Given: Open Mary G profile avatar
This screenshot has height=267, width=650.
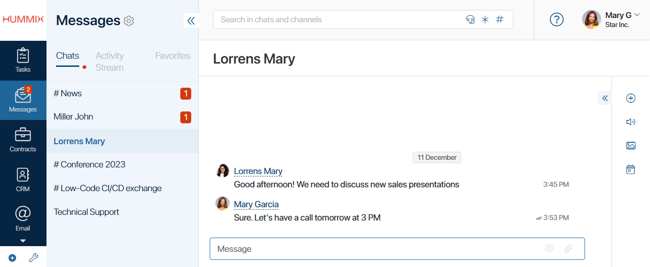Looking at the screenshot, I should [592, 19].
